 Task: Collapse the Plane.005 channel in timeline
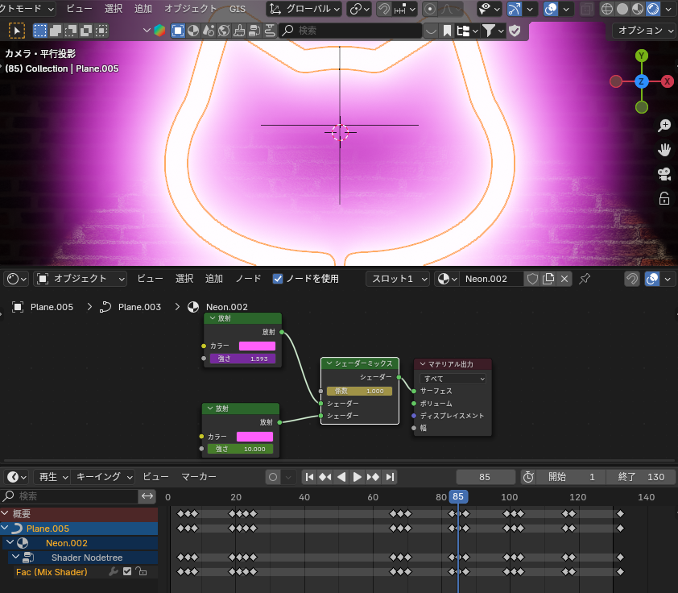(x=6, y=529)
